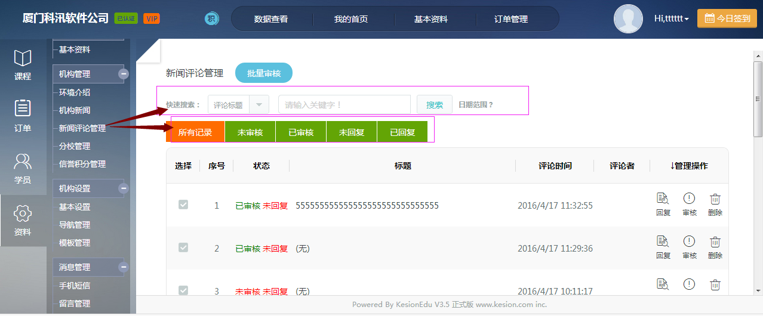Viewport: 763px width, 316px height.
Task: Click the user avatar picture
Action: tap(628, 19)
